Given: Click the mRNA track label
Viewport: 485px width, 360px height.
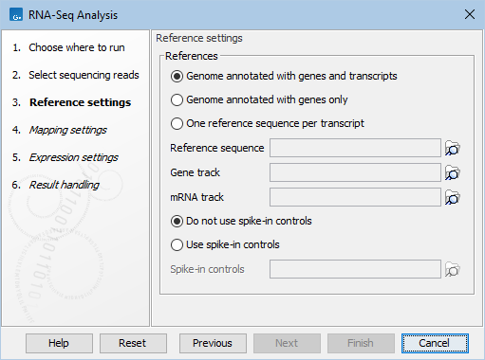Looking at the screenshot, I should coord(196,197).
